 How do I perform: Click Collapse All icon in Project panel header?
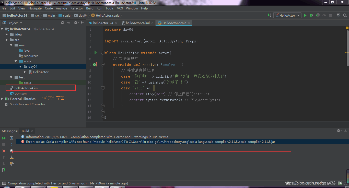click(68, 23)
